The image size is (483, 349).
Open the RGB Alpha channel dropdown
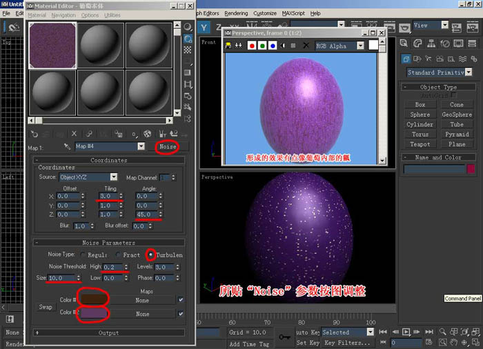[360, 46]
